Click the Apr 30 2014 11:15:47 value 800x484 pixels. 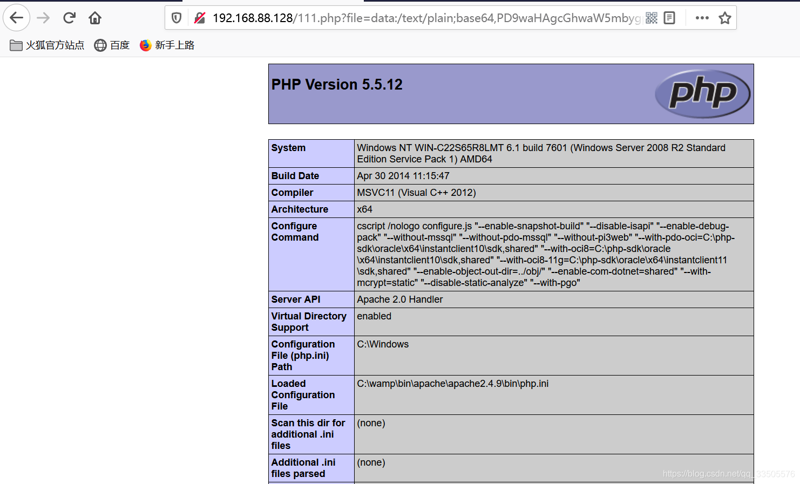(x=403, y=176)
